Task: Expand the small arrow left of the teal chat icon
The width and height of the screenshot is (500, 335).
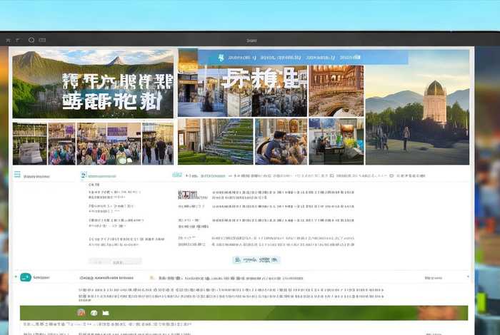Action: click(x=16, y=277)
